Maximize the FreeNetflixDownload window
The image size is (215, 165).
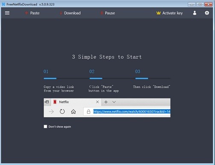[x=200, y=4]
